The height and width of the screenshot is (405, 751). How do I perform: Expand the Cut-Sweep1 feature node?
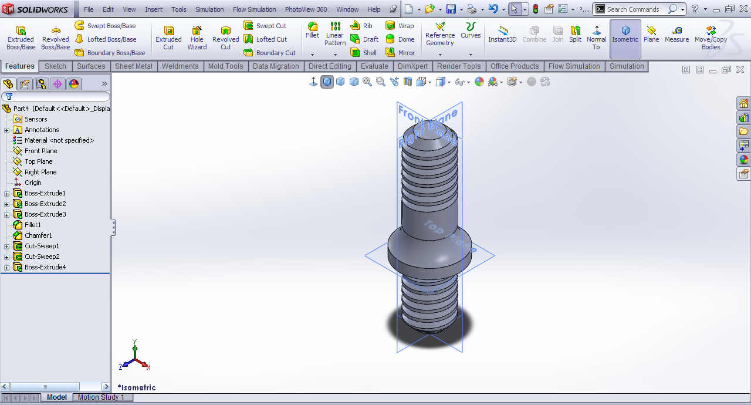click(7, 247)
